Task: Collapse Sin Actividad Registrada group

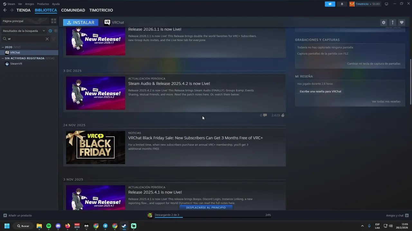Action: (x=3, y=58)
